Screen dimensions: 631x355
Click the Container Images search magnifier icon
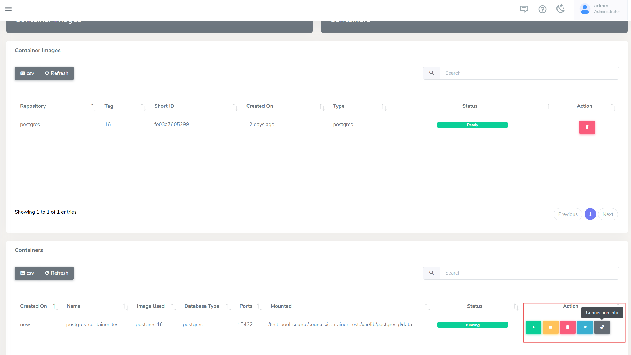[432, 73]
